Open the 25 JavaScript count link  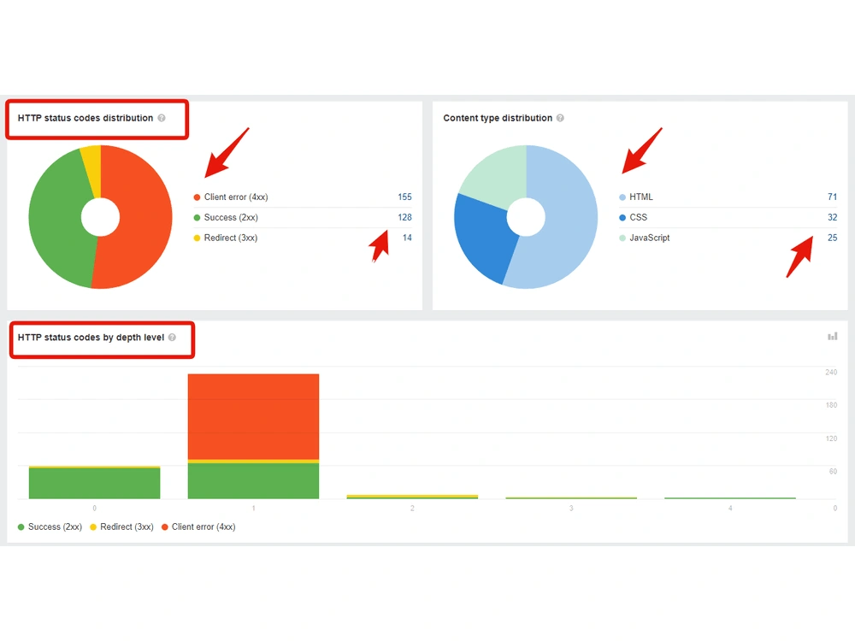click(832, 238)
